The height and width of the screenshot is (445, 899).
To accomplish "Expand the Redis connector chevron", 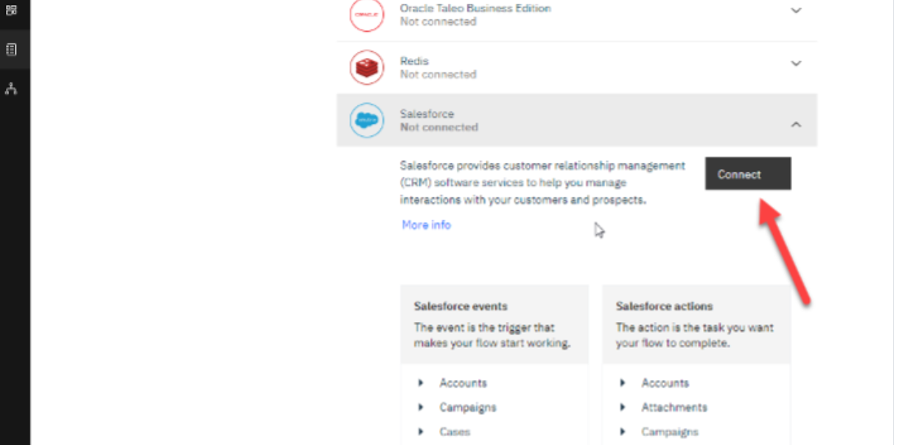I will tap(796, 63).
